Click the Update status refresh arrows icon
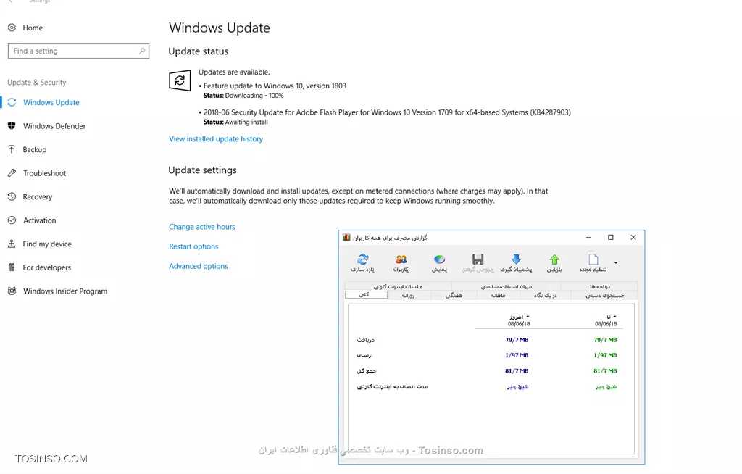The image size is (742, 474). click(x=180, y=80)
